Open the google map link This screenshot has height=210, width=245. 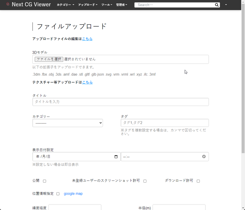73,194
